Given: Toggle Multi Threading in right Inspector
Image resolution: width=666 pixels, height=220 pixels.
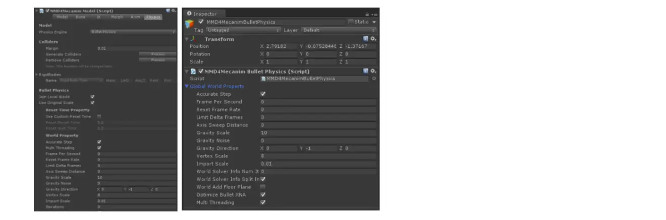Looking at the screenshot, I should coord(263,202).
